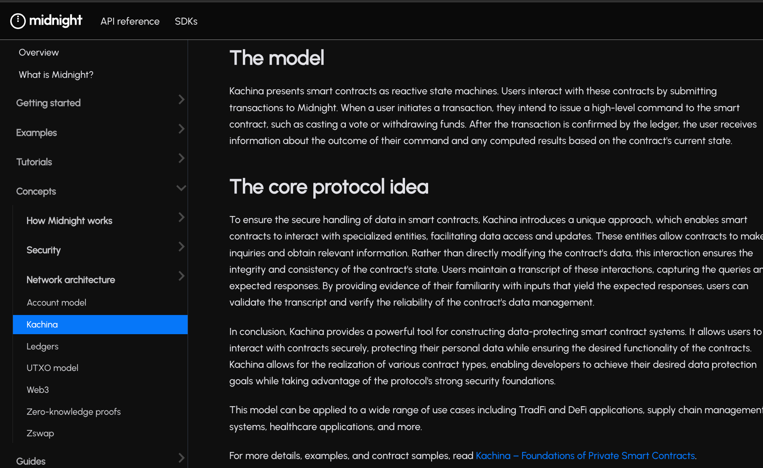This screenshot has width=763, height=468.
Task: Click the Midnight logo icon
Action: [18, 21]
